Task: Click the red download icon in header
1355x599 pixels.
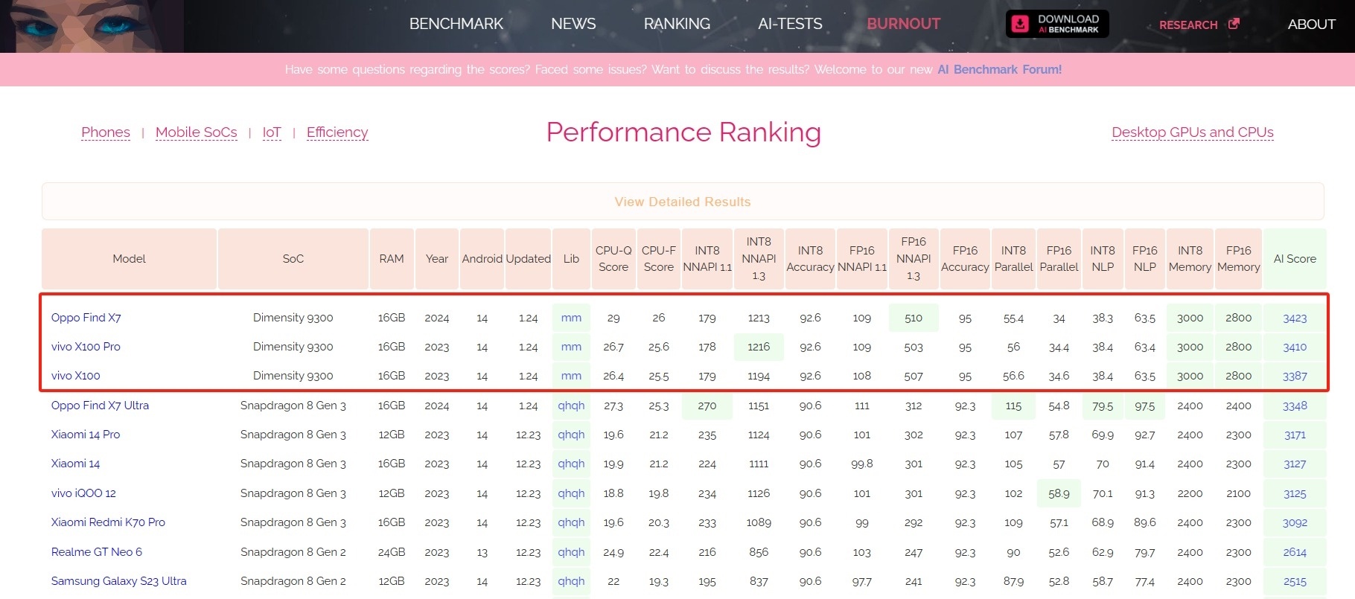Action: coord(1020,24)
